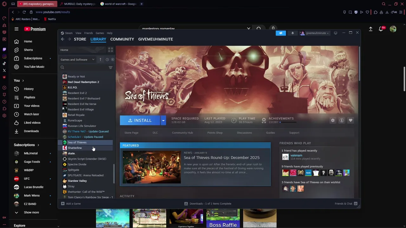Screen dimensions: 406x228
Task: Click the achievements progress bar
Action: 288,122
